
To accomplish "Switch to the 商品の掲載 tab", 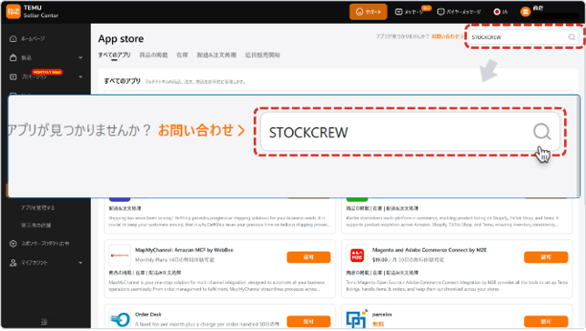I will pyautogui.click(x=154, y=55).
